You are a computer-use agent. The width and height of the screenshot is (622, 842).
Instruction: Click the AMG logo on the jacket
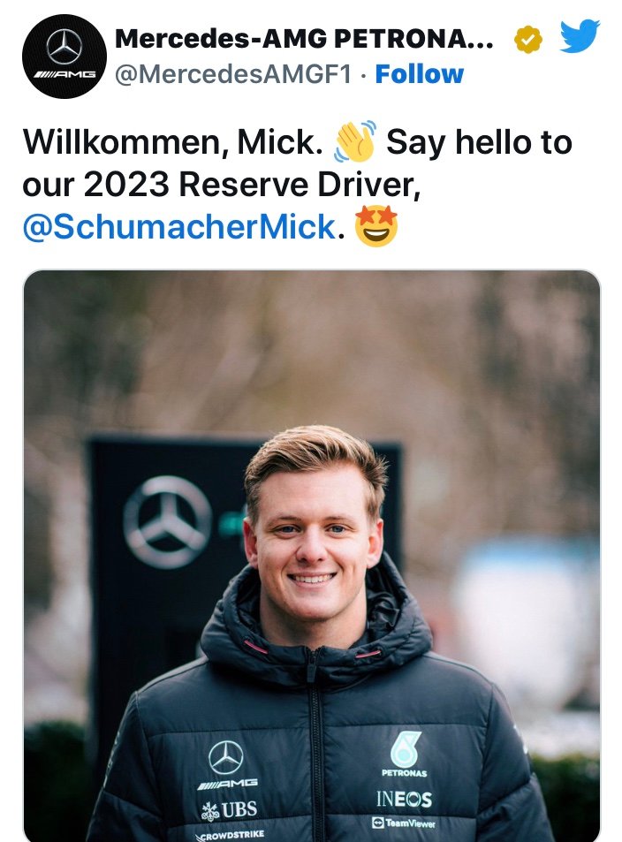(x=227, y=784)
